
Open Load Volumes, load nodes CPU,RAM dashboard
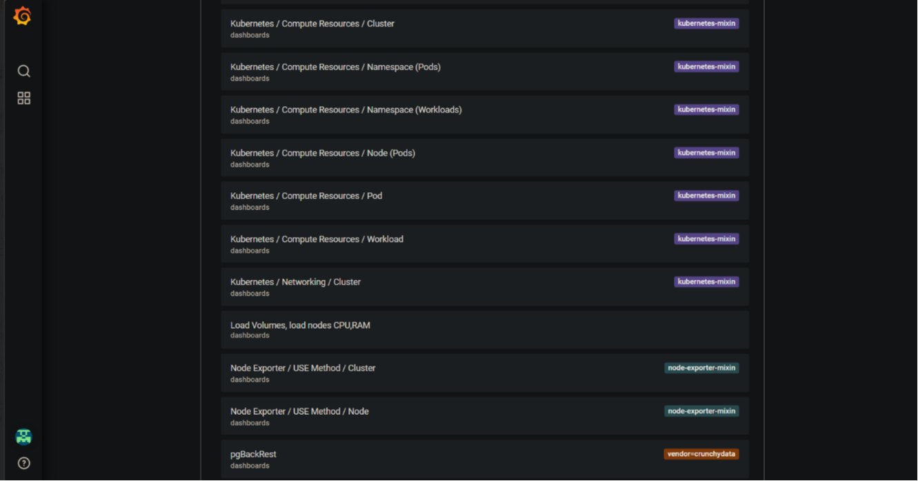tap(300, 325)
